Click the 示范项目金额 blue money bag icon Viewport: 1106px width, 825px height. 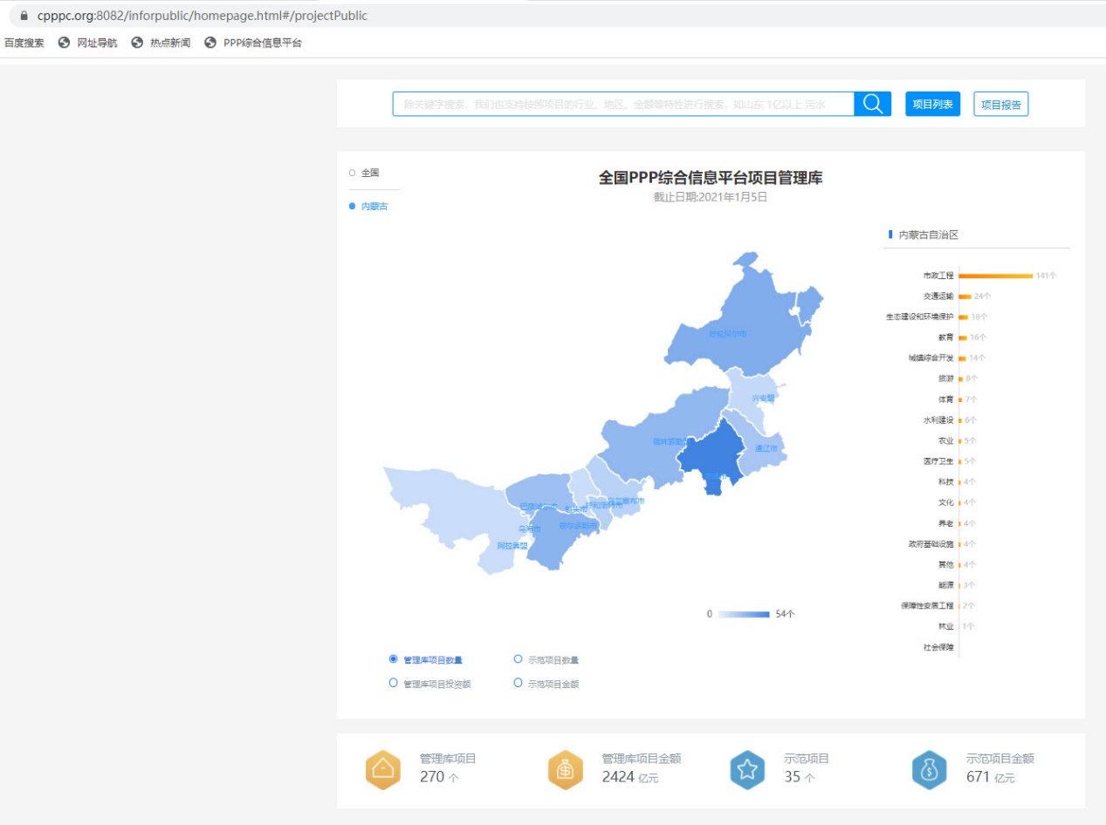pos(929,769)
